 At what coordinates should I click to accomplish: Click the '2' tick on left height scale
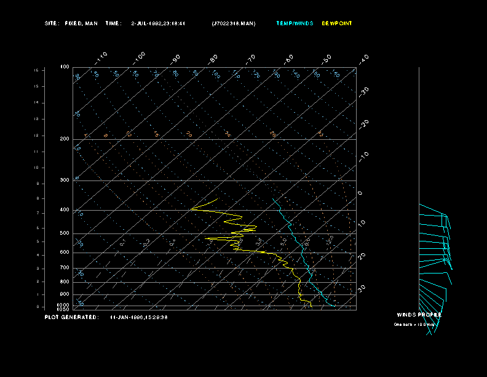coord(38,282)
